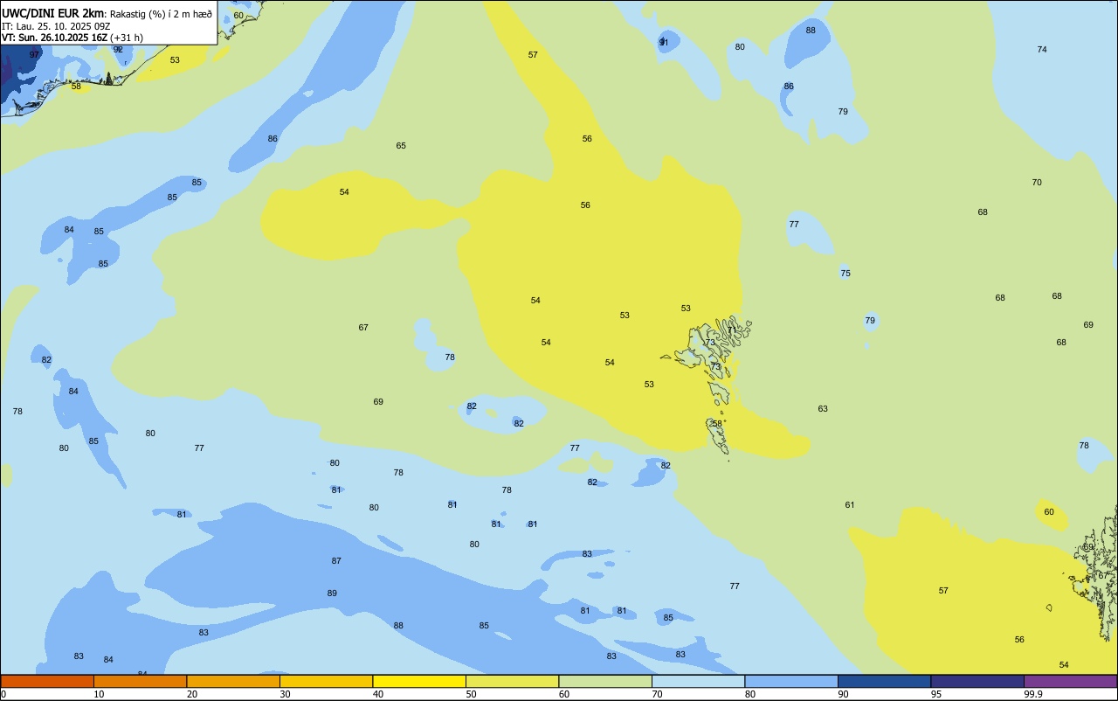Click the '95' tick label on the colour scale
Viewport: 1118px width, 701px height.
[x=935, y=694]
